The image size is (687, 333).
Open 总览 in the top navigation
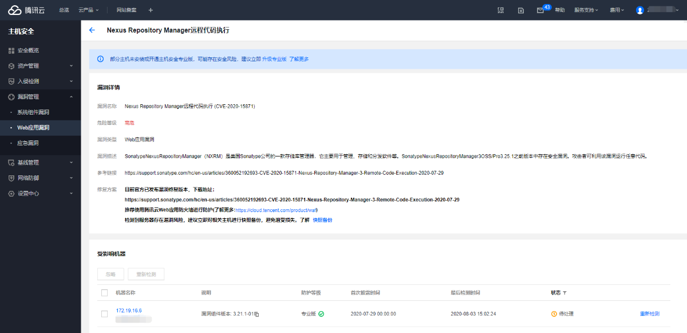[x=64, y=10]
